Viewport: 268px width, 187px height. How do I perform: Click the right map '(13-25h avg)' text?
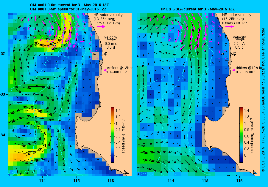[233, 19]
